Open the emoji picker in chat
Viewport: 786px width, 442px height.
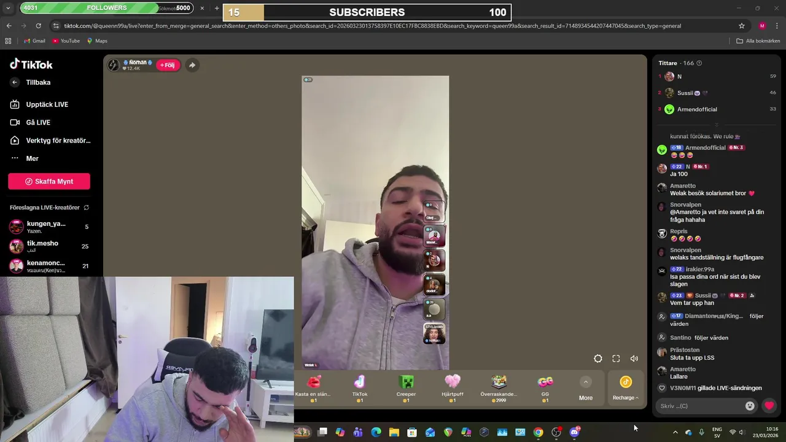(x=750, y=406)
